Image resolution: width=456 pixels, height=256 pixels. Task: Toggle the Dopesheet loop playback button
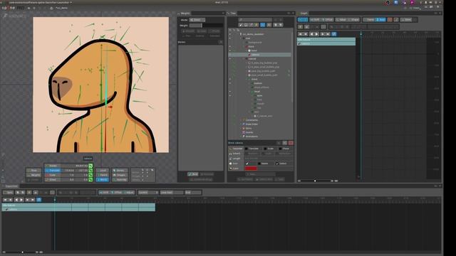[x=39, y=200]
